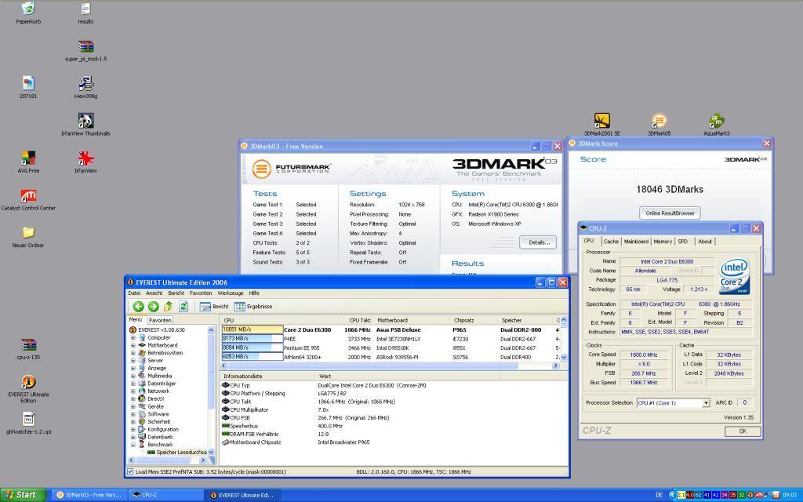This screenshot has height=502, width=803.
Task: Select the Catalyst Control Center ATI icon
Action: pos(28,199)
